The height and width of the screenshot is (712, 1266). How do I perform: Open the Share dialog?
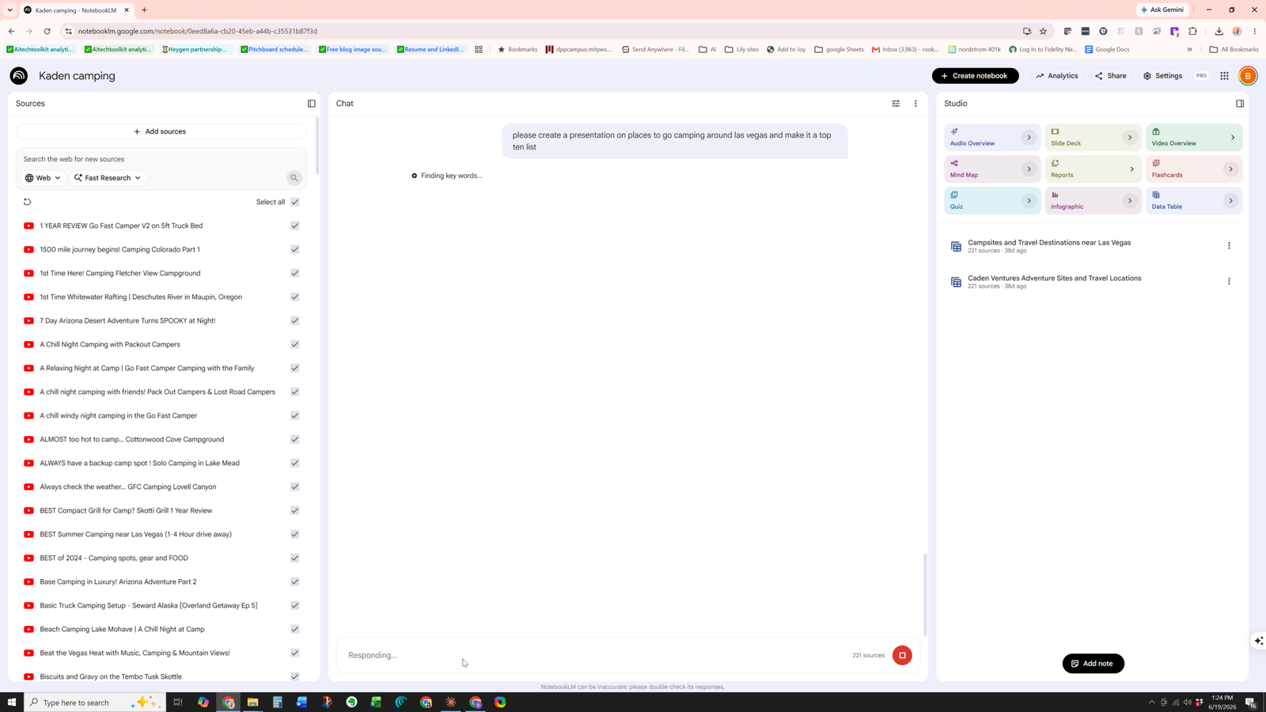tap(1110, 76)
